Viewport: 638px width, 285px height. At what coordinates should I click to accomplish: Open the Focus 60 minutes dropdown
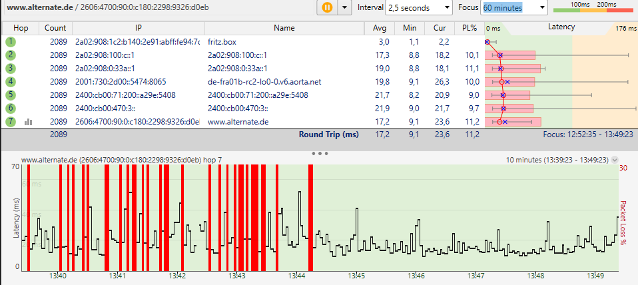coord(514,7)
